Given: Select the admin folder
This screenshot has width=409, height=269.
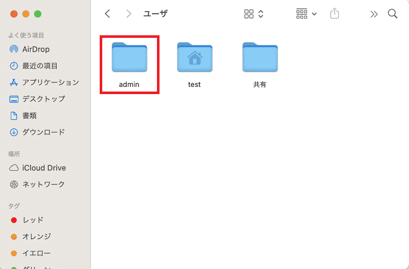Looking at the screenshot, I should (x=129, y=64).
